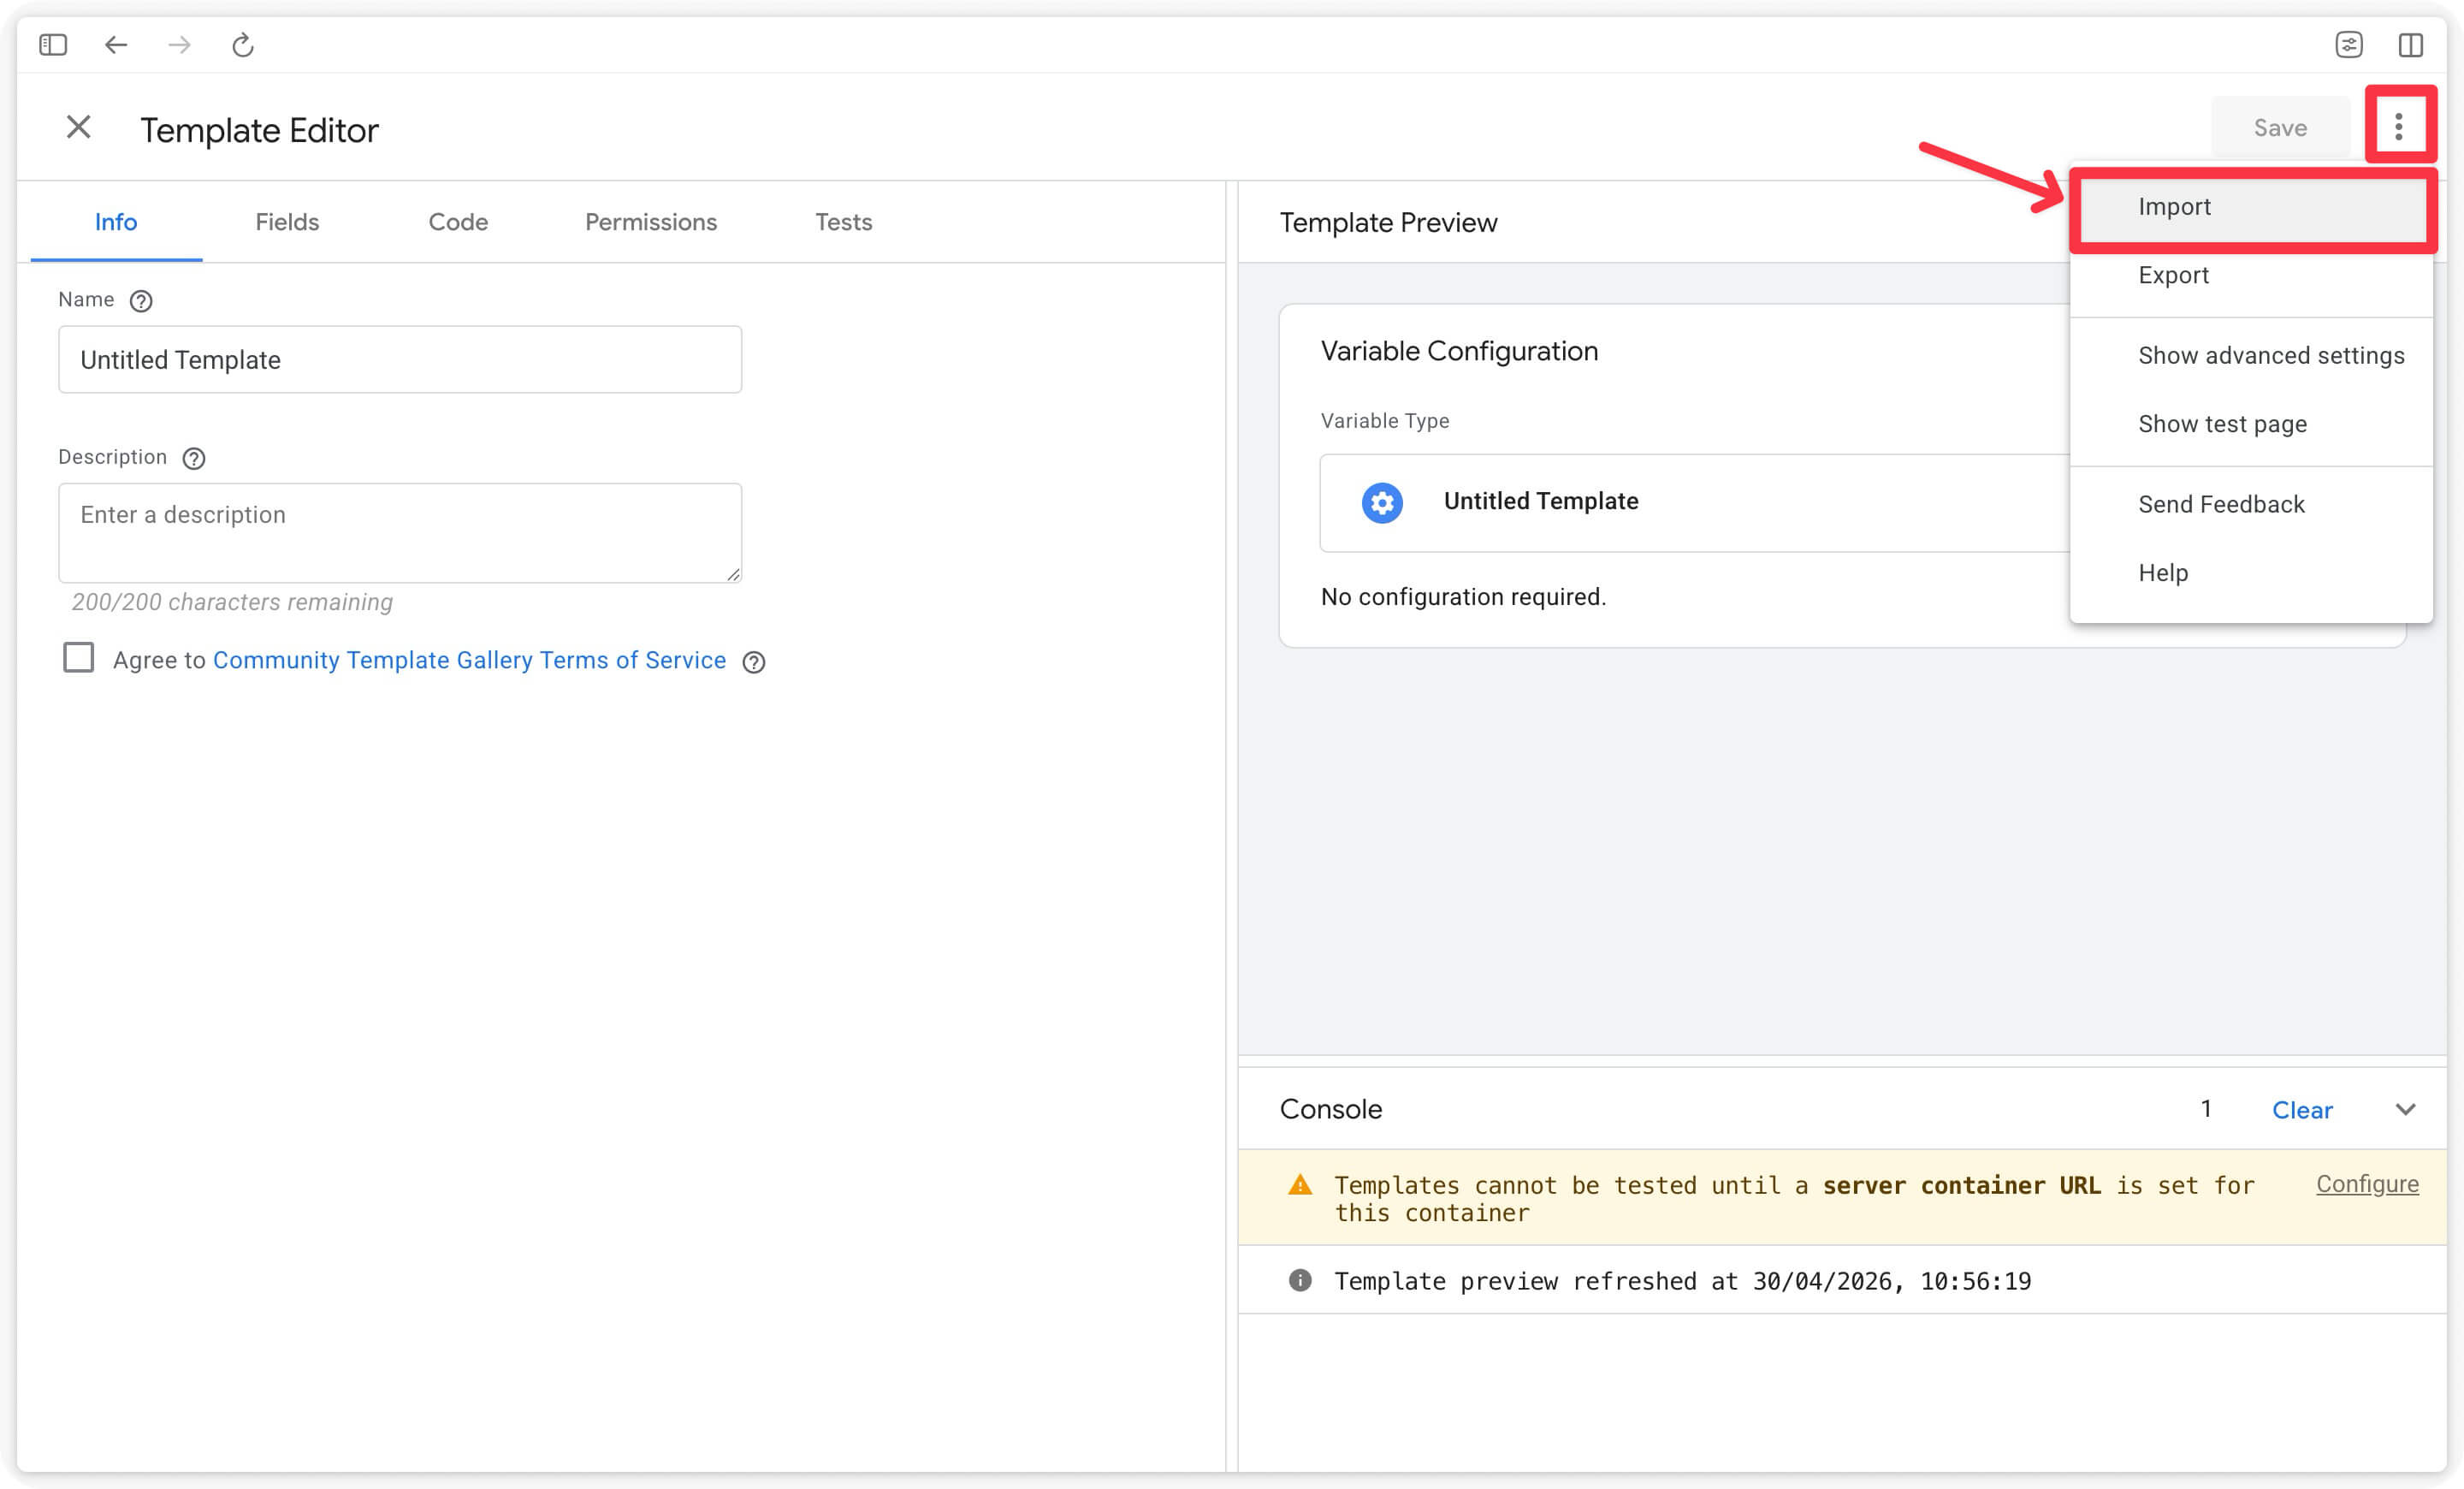Image resolution: width=2464 pixels, height=1489 pixels.
Task: Choose Export from the menu
Action: 2251,275
